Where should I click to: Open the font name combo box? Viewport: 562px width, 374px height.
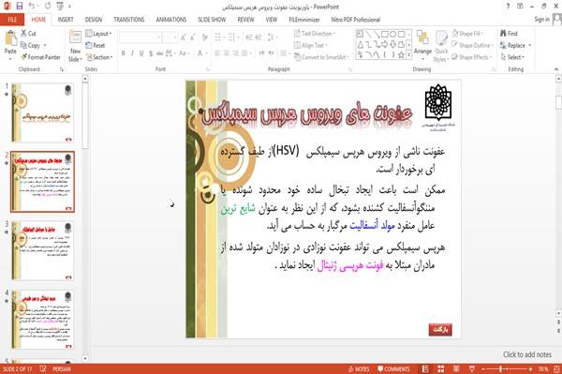coord(140,37)
